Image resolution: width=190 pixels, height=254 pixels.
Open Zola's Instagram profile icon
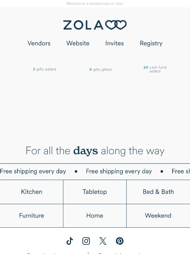coord(86,241)
